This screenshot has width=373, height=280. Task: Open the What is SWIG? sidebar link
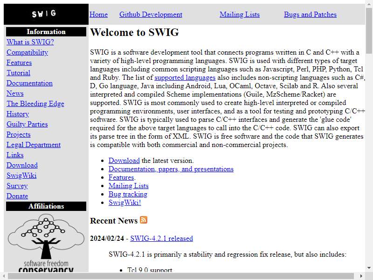tap(30, 42)
